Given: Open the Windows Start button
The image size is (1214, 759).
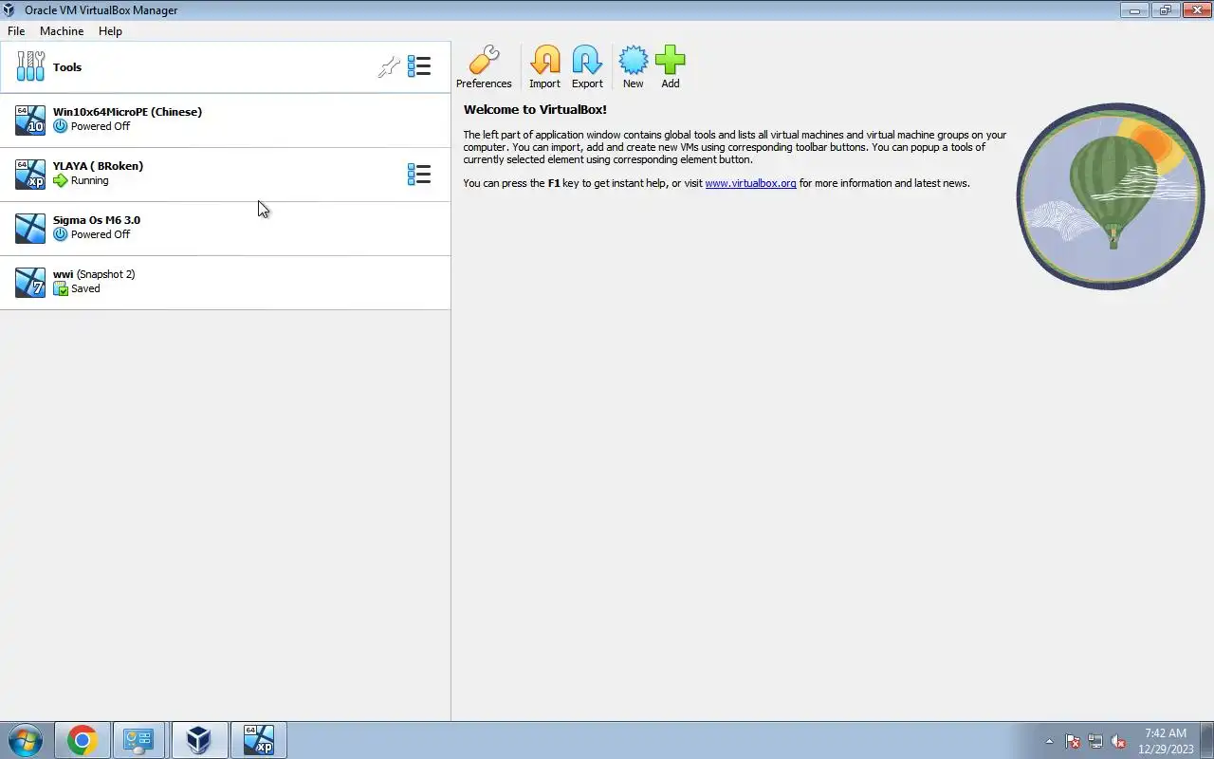Looking at the screenshot, I should pyautogui.click(x=25, y=740).
